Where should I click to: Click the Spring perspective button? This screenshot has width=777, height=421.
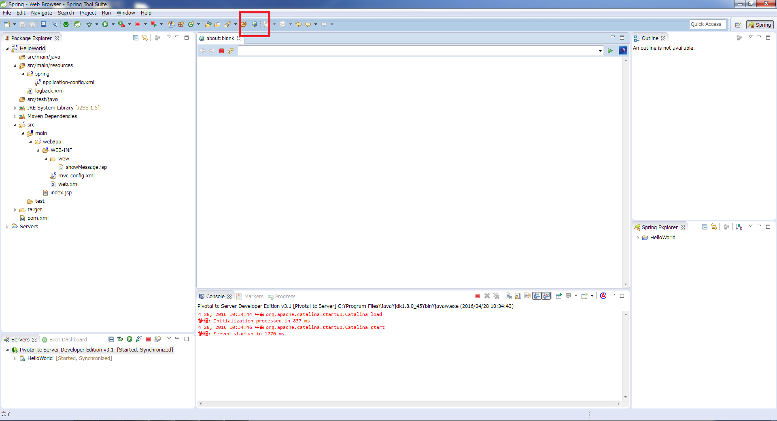760,25
